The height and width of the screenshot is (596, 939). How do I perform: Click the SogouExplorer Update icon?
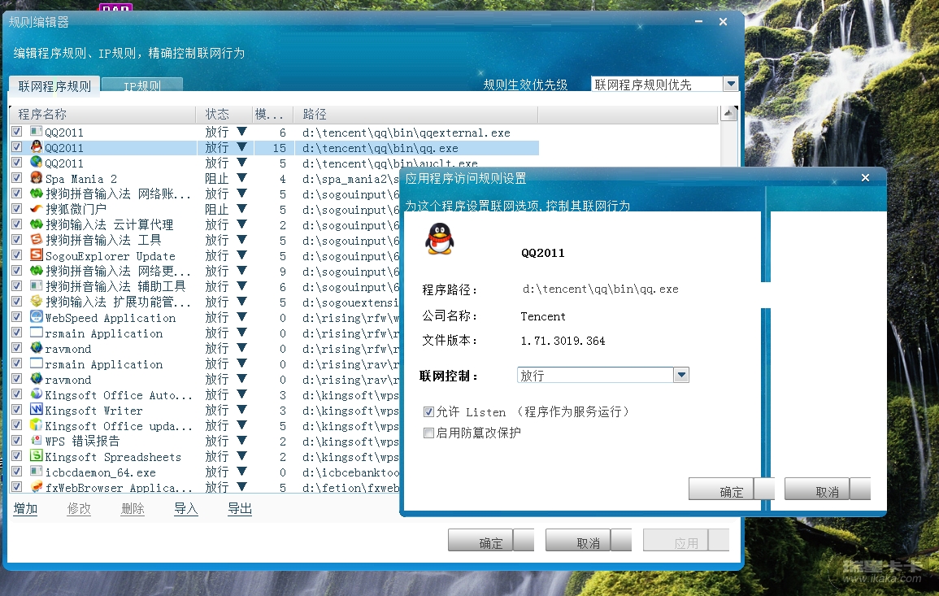tap(36, 255)
